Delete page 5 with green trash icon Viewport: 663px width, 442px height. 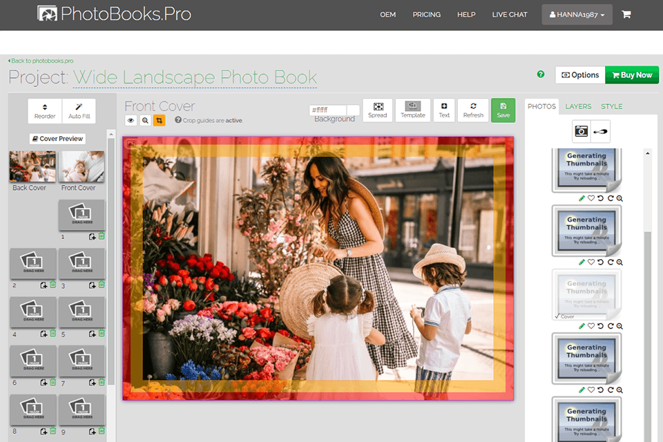coord(102,333)
